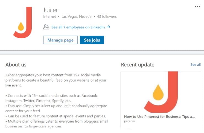204x133 pixels.
Task: Click the Juicer company logo in header
Action: pyautogui.click(x=23, y=23)
